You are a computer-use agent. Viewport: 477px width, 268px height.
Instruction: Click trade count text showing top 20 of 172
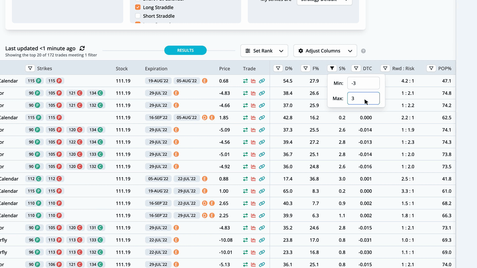point(51,55)
